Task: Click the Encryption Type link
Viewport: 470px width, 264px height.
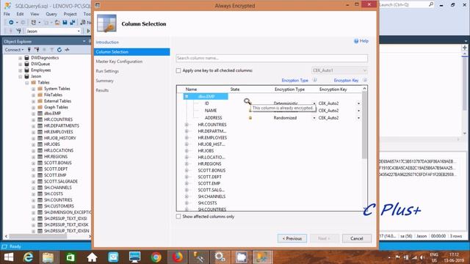Action: [x=295, y=80]
